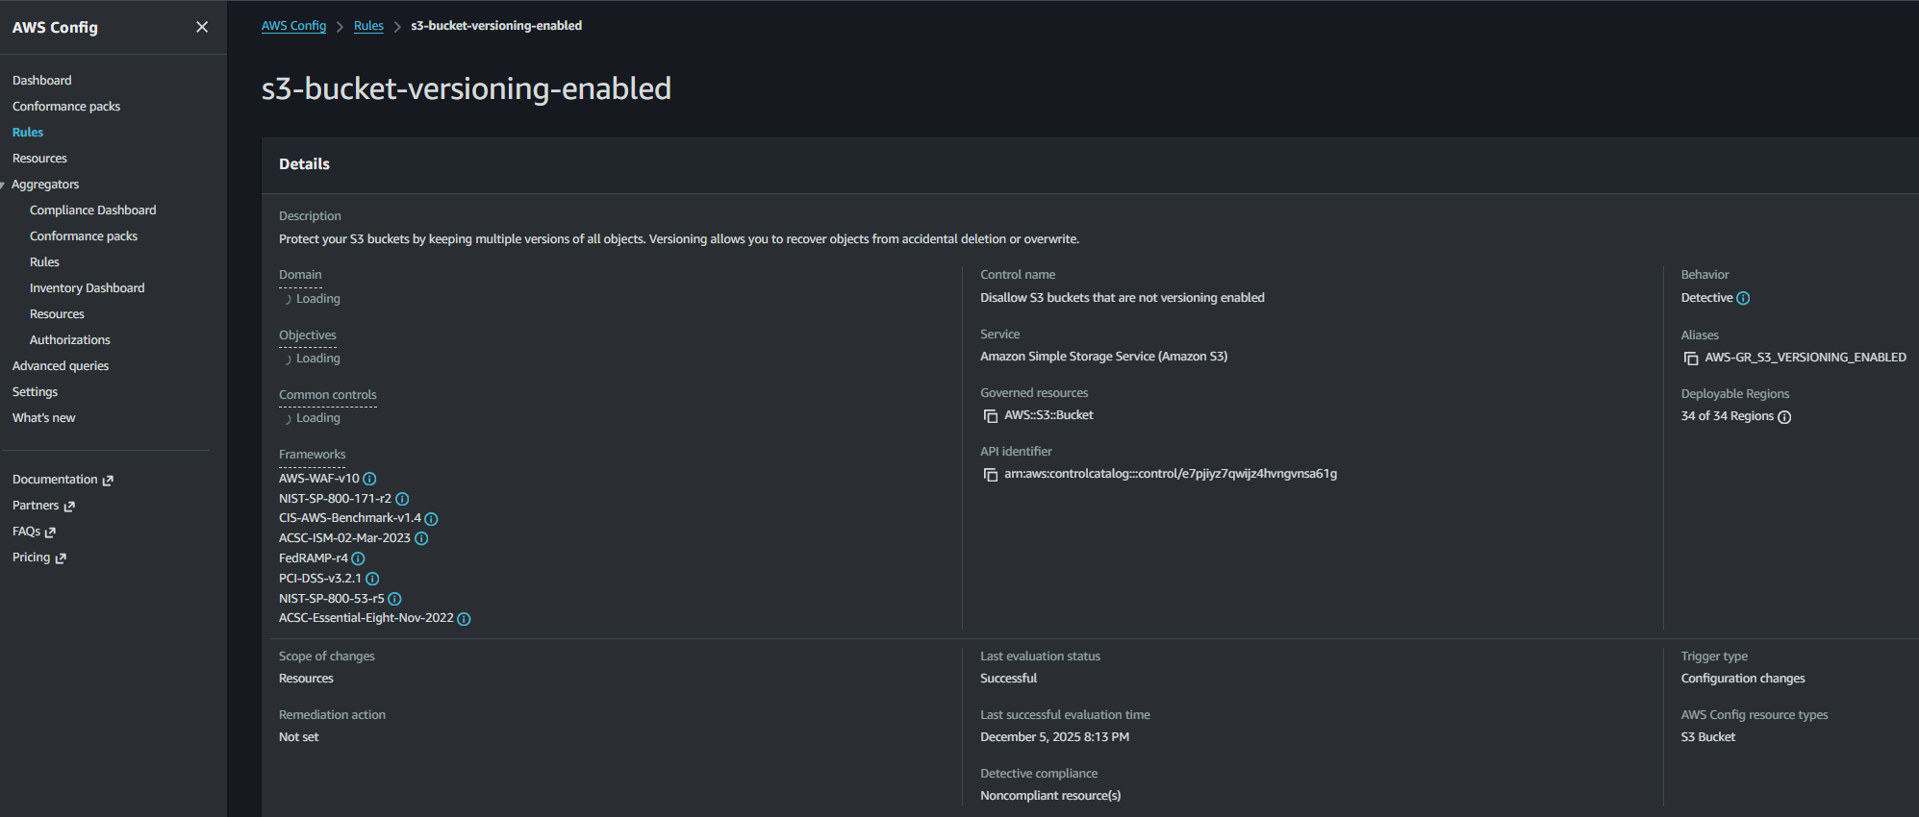Open info icon next to Detective behavior
The image size is (1919, 817).
(1743, 298)
